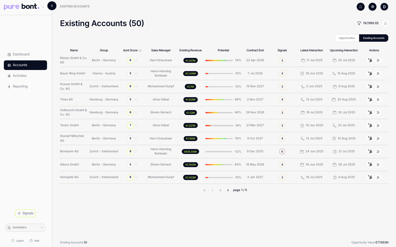Click the HubSpot icon for Römer GmbH row

point(370,60)
